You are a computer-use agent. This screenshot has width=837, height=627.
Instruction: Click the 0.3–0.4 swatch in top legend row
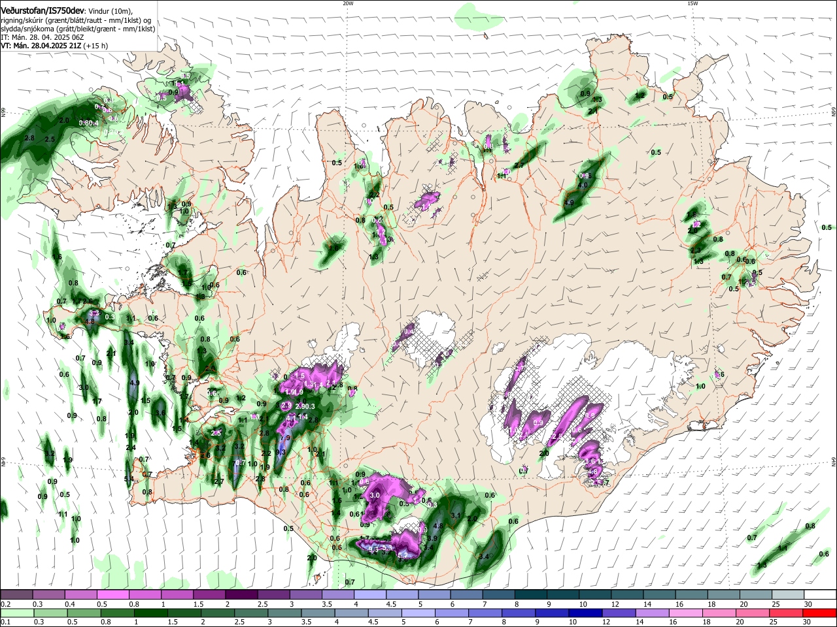click(x=48, y=594)
